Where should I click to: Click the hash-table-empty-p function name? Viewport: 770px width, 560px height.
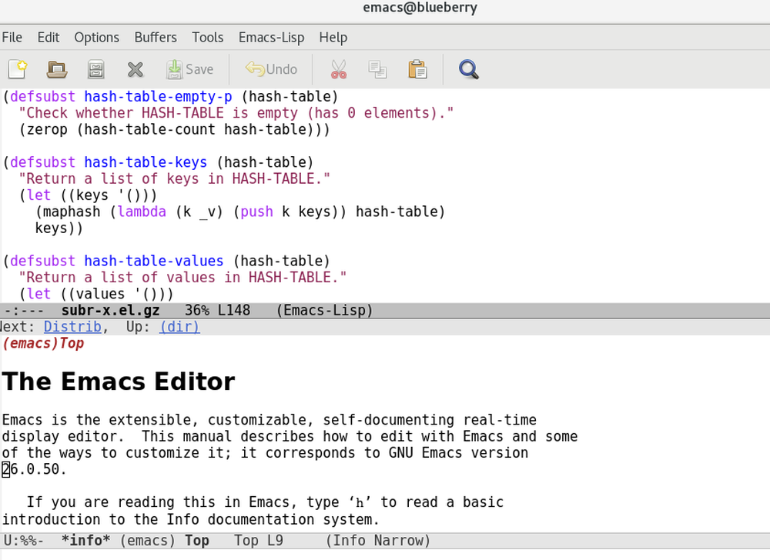click(x=158, y=97)
